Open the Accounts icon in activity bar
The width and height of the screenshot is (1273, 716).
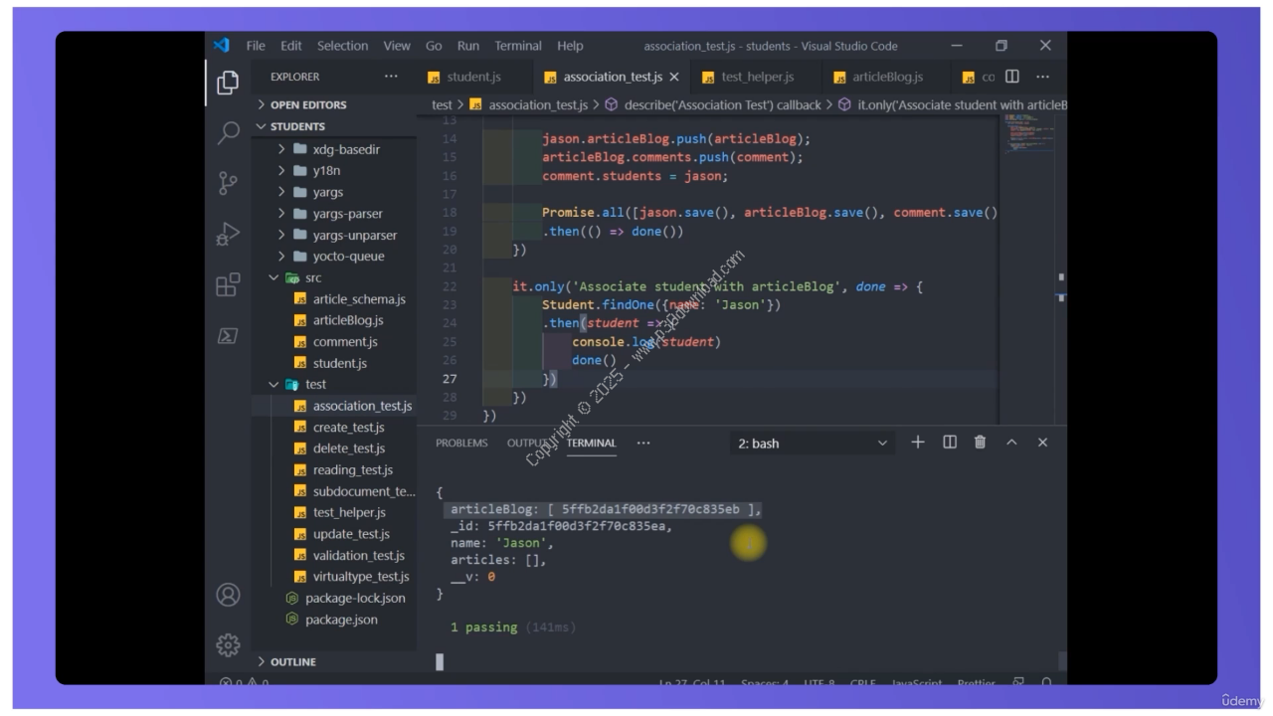click(x=229, y=595)
